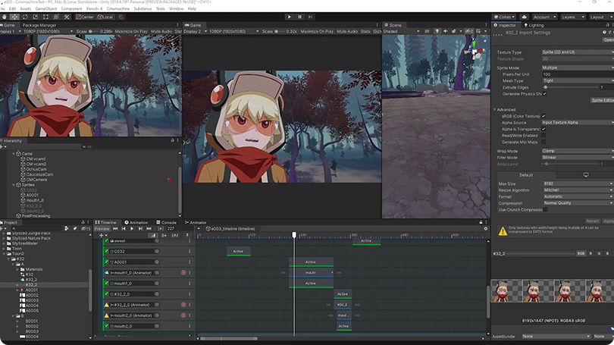Image resolution: width=614 pixels, height=345 pixels.
Task: Toggle 2D view in Scene panel
Action: click(427, 31)
